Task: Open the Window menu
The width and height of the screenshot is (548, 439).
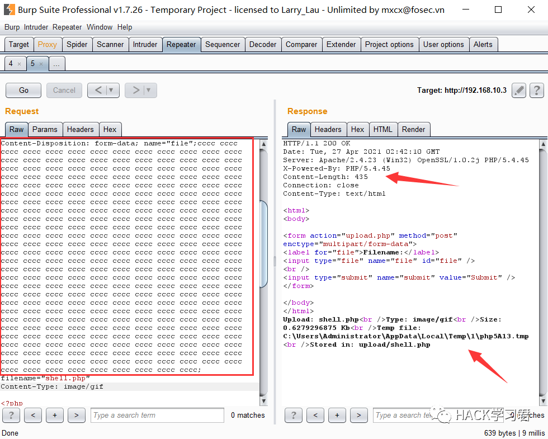Action: 100,27
